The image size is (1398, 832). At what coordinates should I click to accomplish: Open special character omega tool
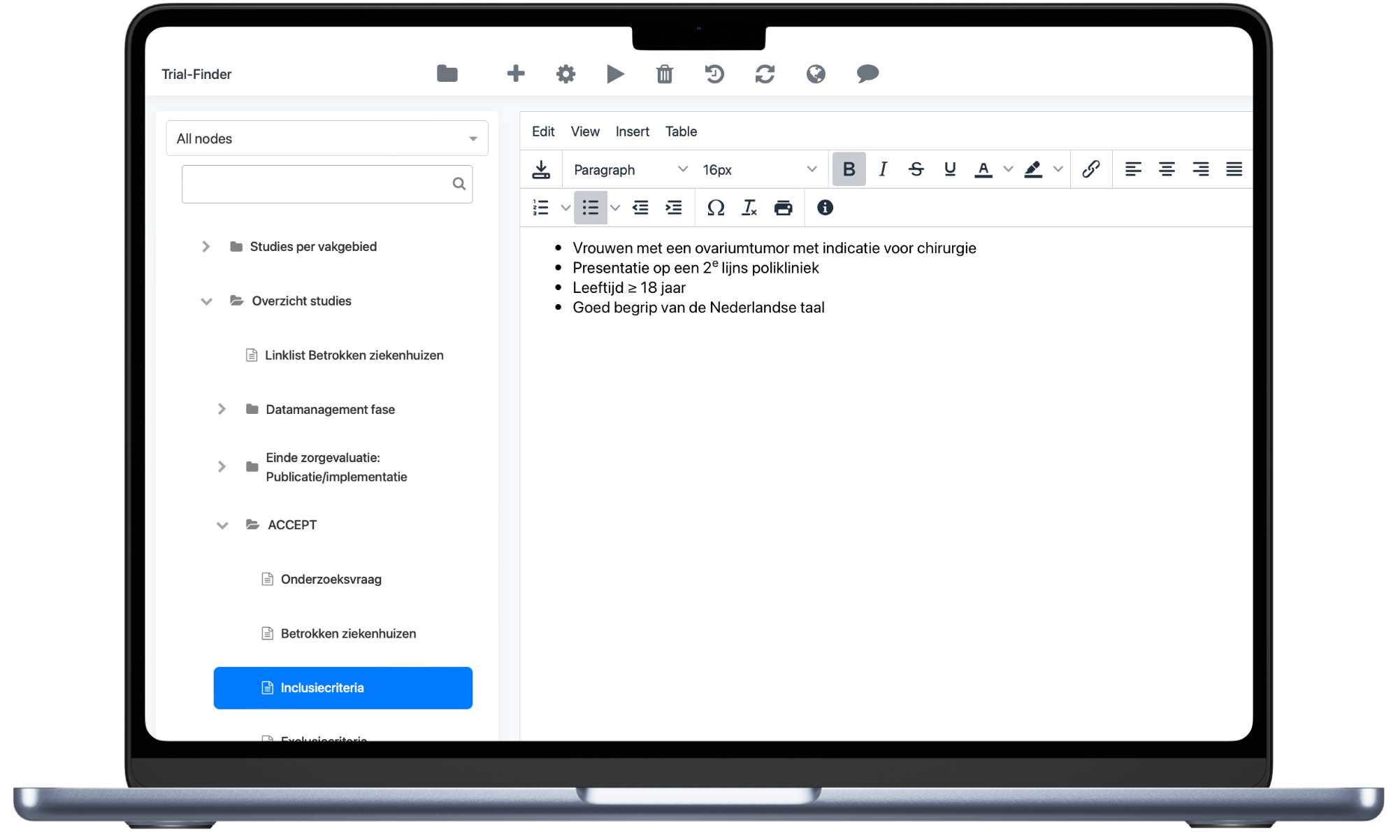[715, 208]
